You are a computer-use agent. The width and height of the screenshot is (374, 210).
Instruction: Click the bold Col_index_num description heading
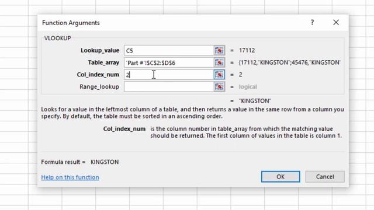(x=124, y=129)
